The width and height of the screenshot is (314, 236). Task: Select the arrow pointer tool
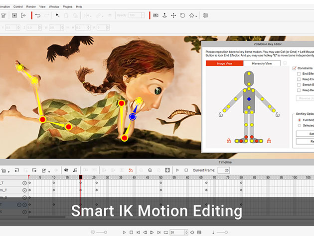click(57, 15)
